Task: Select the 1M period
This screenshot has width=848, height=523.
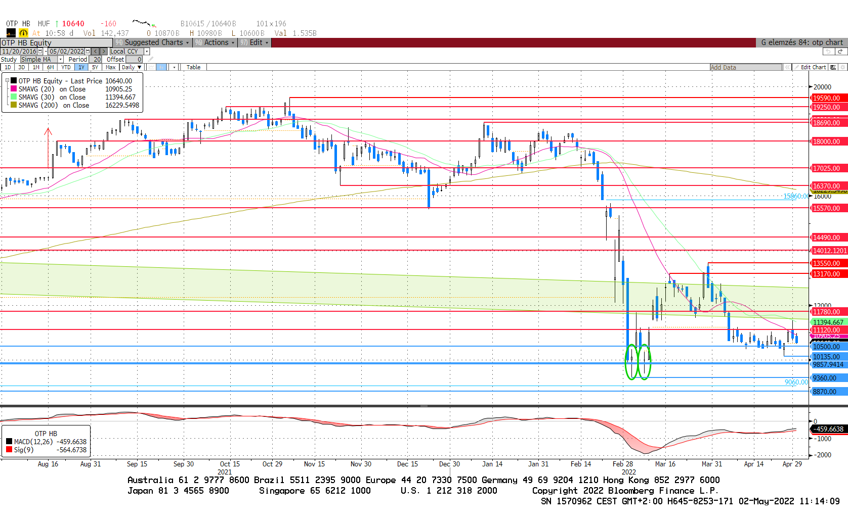Action: coord(36,67)
